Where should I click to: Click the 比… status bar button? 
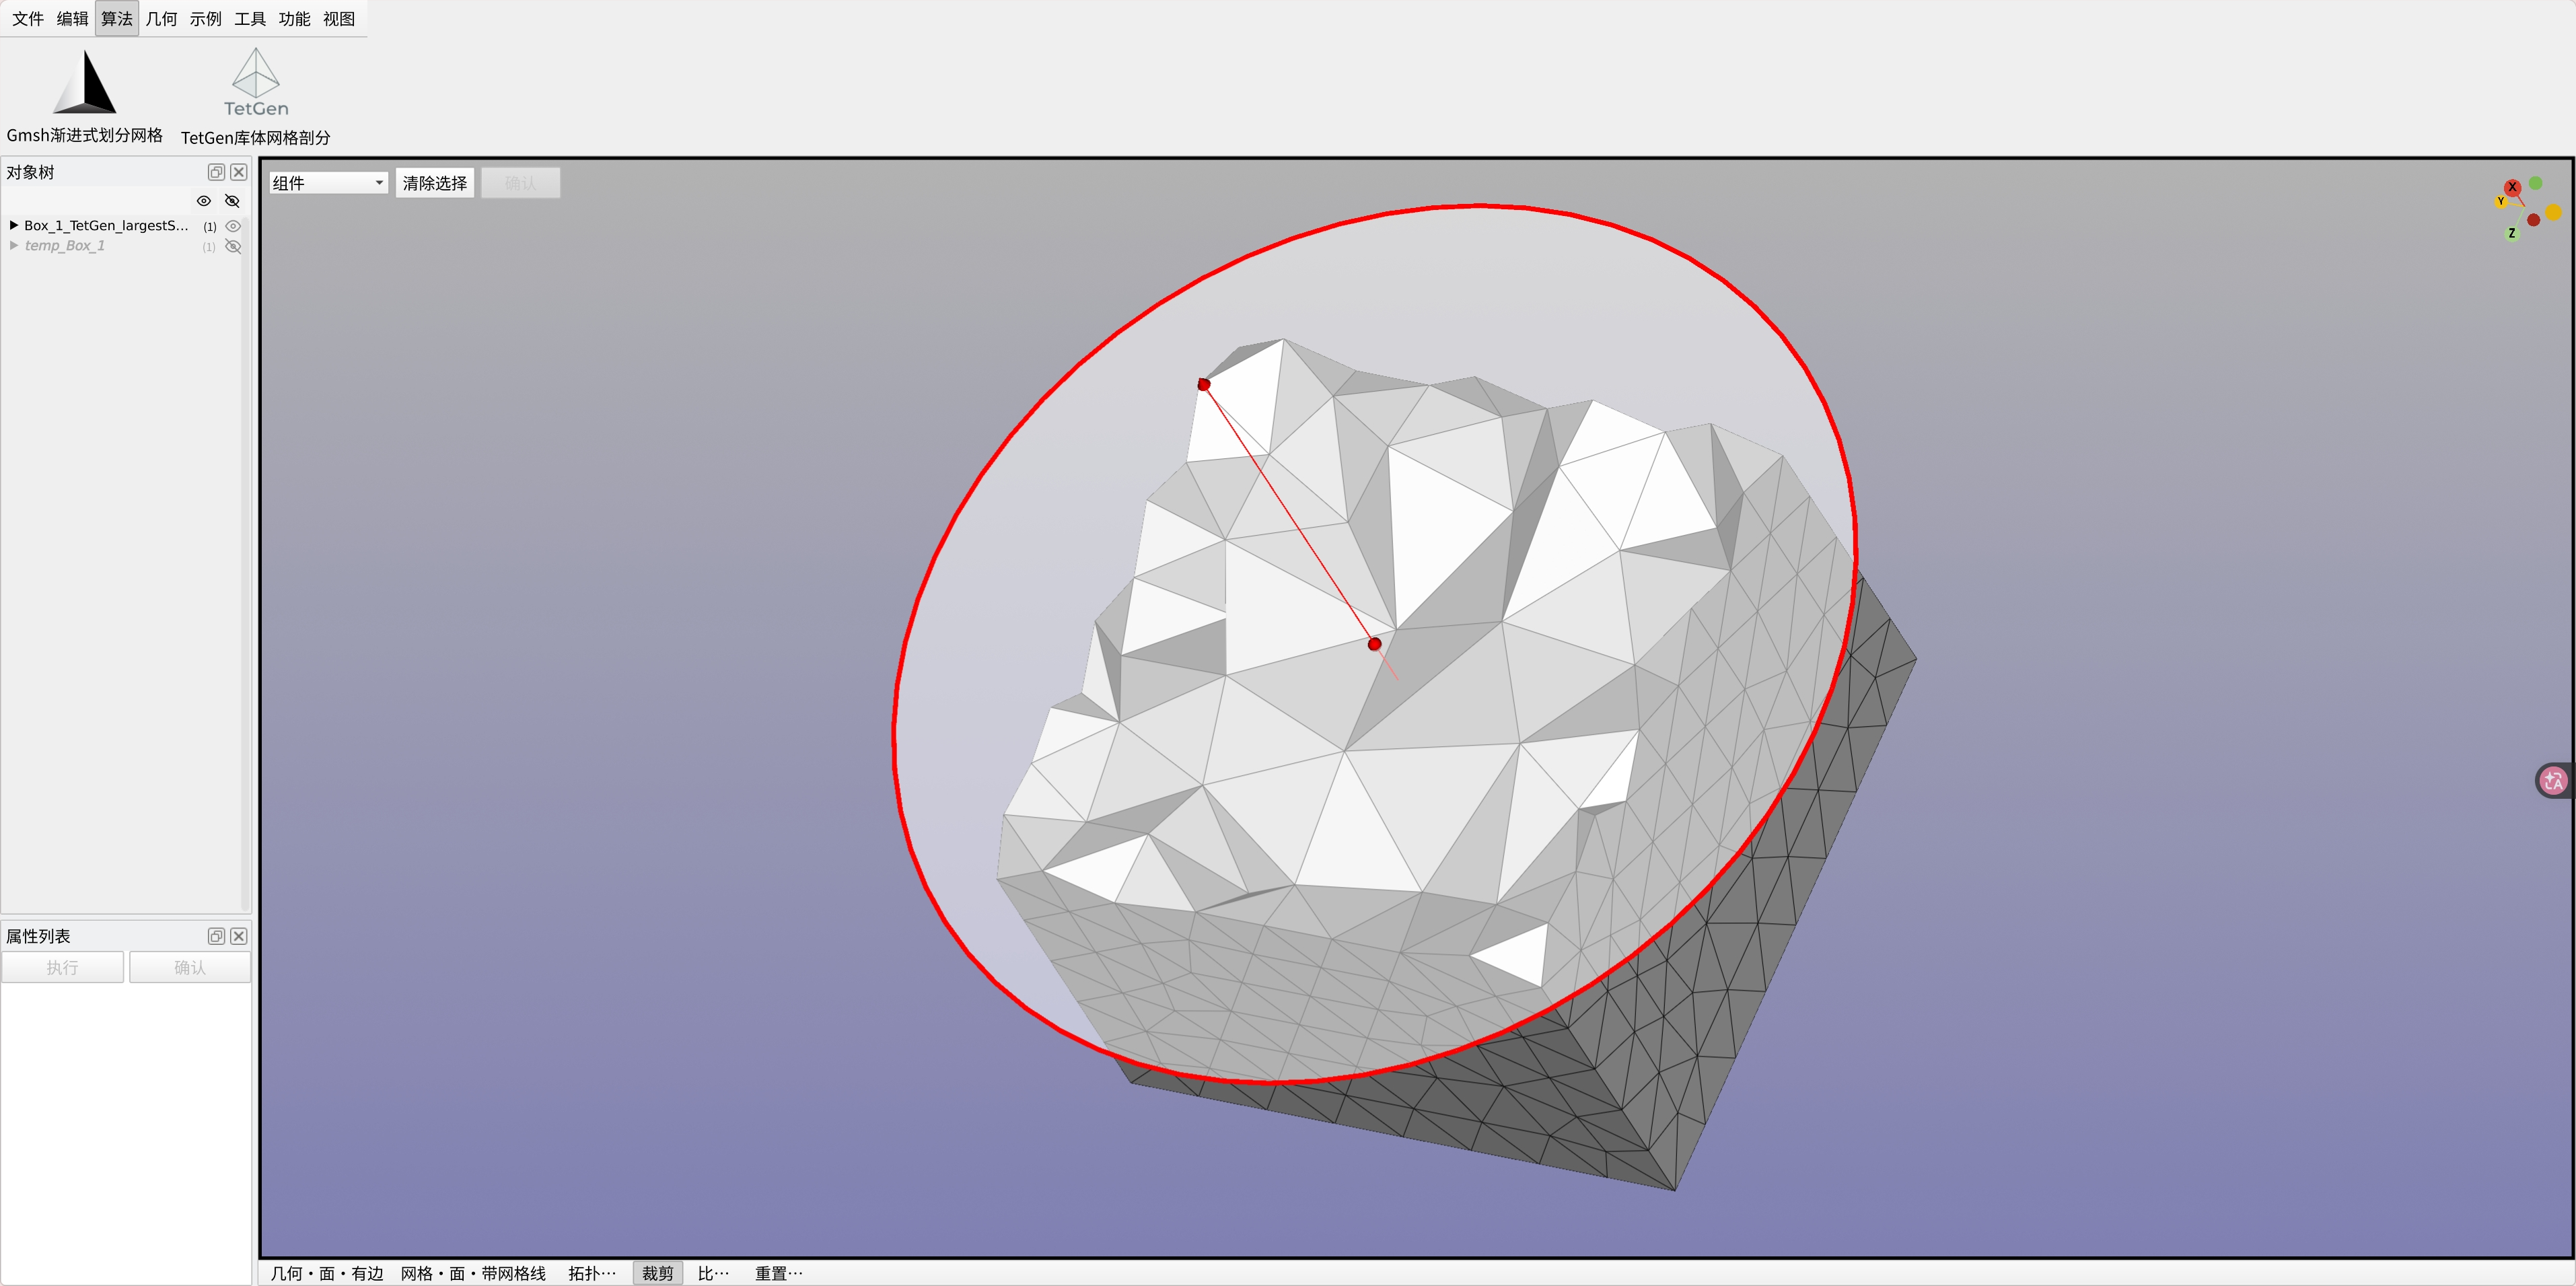click(713, 1273)
